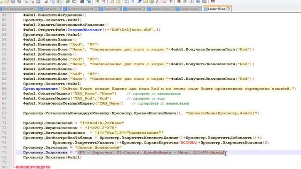Click the Zoom Out toolbar icon

pos(103,1)
